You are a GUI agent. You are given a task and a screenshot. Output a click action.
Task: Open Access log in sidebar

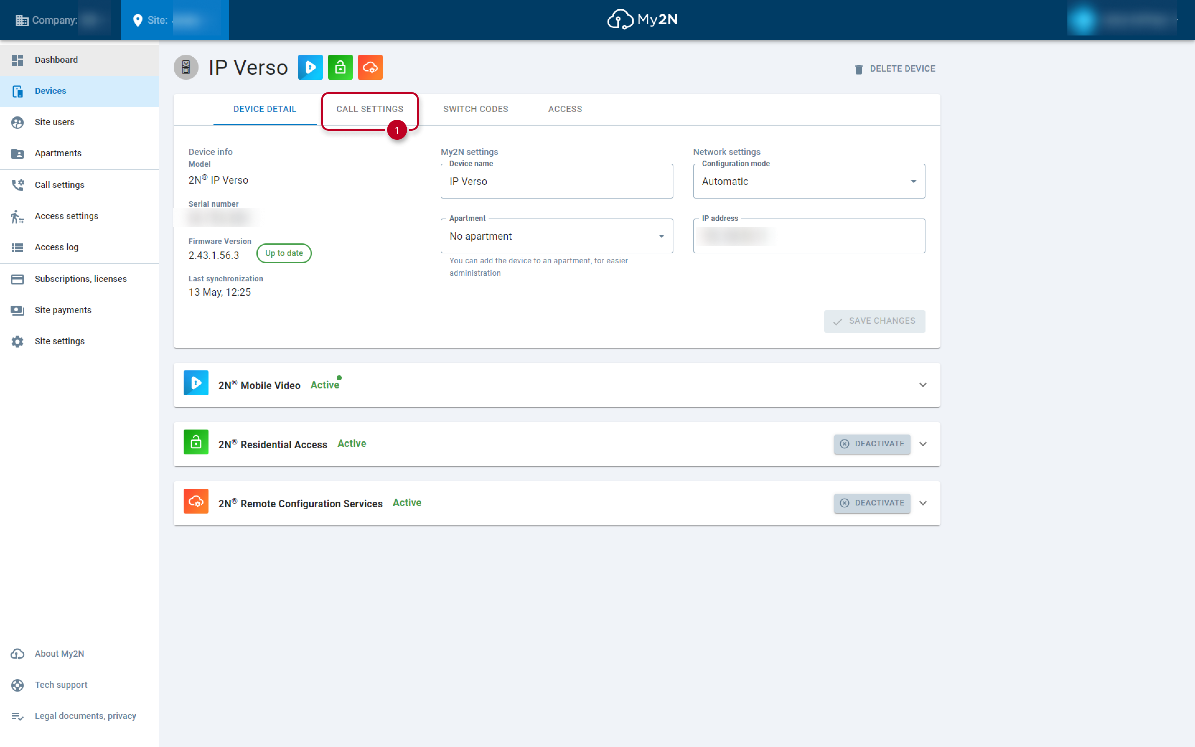(x=79, y=247)
